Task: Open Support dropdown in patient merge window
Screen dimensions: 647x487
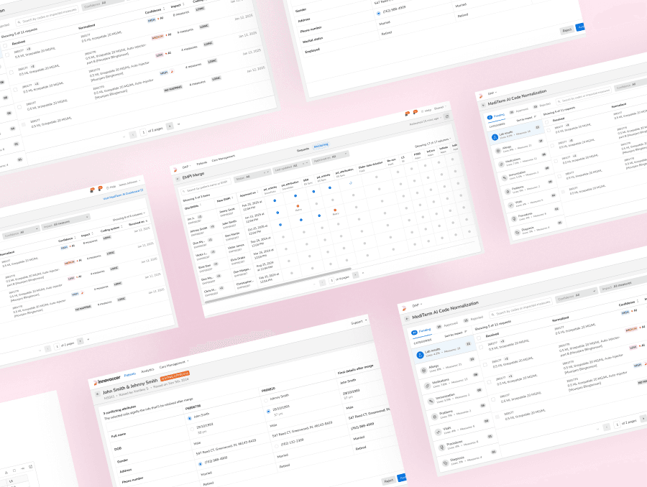Action: 359,322
